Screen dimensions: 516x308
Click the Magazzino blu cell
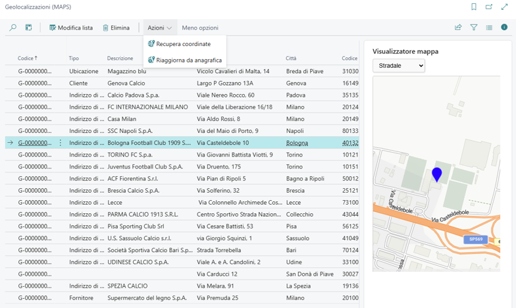126,71
